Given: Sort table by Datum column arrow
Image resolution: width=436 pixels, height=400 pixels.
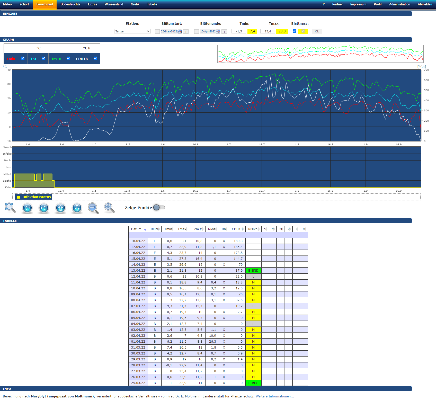Looking at the screenshot, I should tap(145, 230).
